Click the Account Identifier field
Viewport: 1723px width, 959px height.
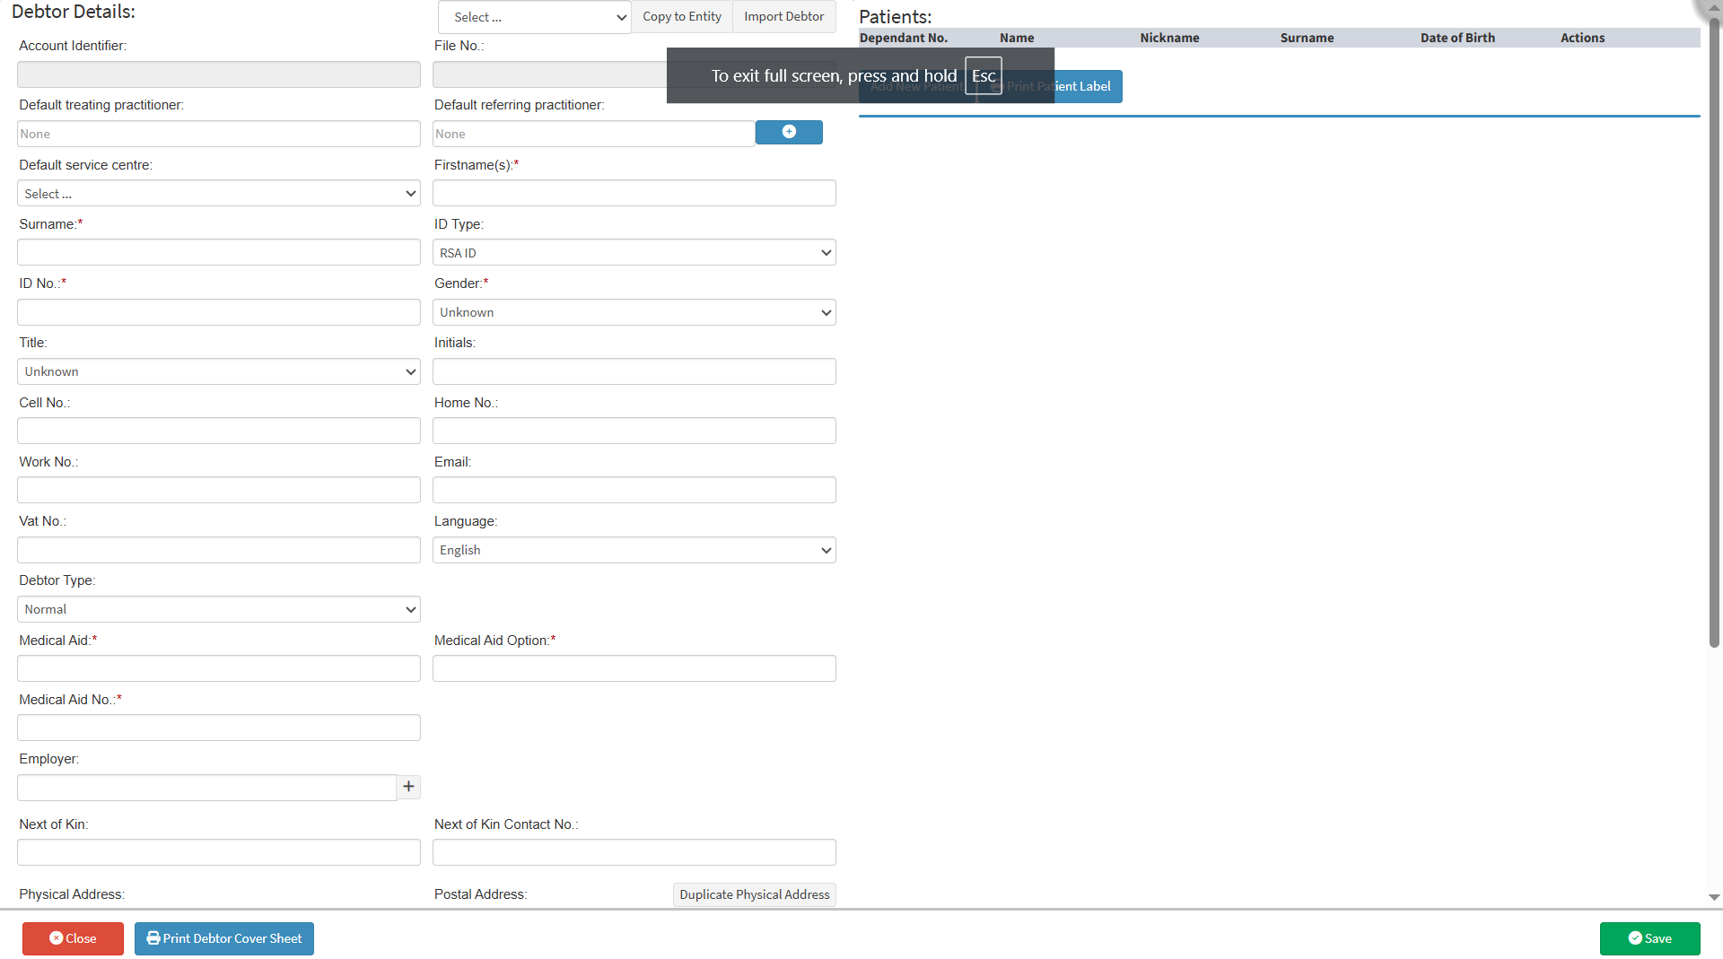pos(219,74)
